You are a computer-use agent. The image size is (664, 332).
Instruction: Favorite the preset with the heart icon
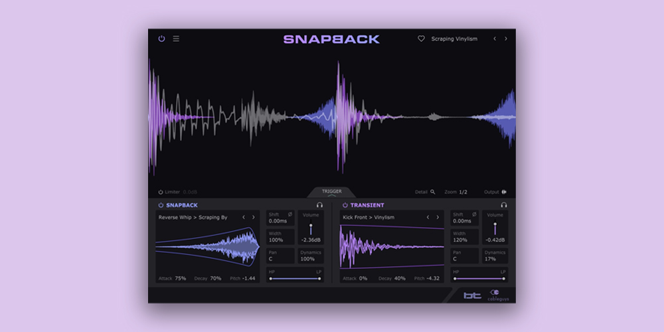pyautogui.click(x=421, y=39)
